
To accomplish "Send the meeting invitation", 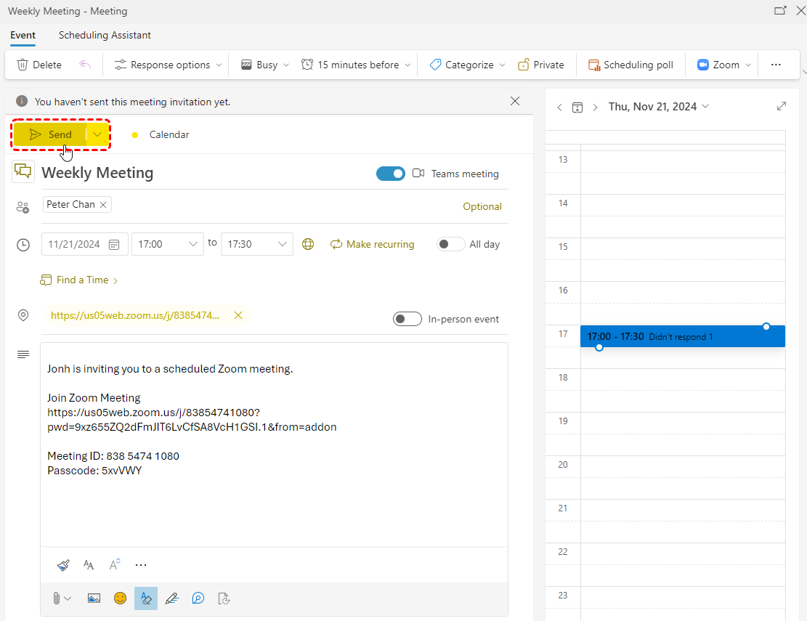I will [x=51, y=134].
